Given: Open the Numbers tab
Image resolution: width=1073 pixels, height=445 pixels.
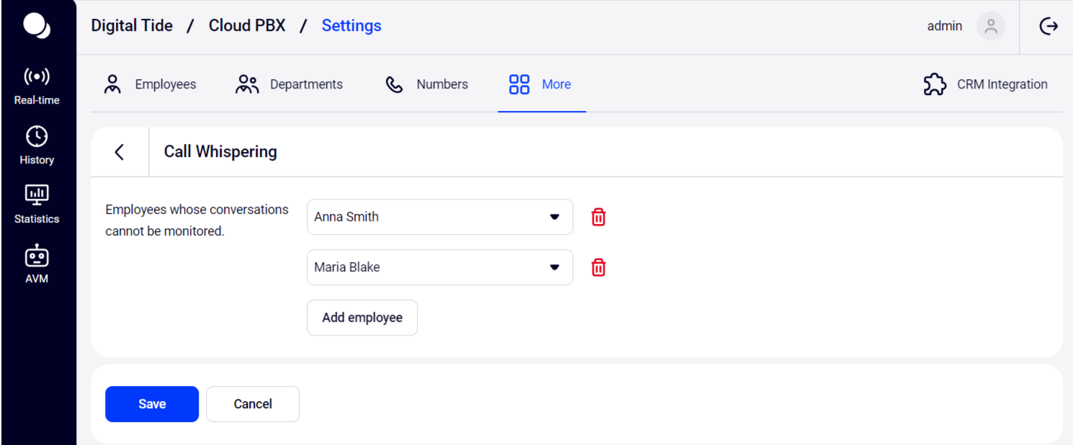Looking at the screenshot, I should click(x=426, y=84).
